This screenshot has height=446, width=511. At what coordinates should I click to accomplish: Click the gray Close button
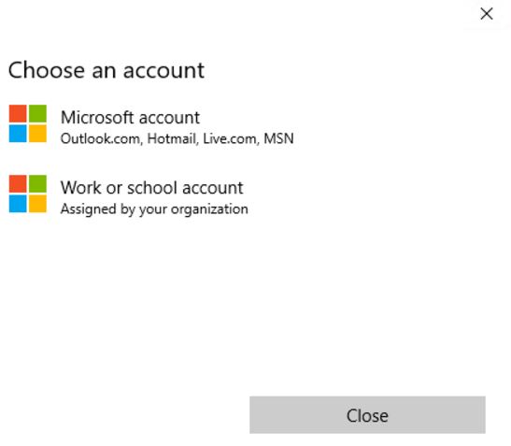(368, 415)
